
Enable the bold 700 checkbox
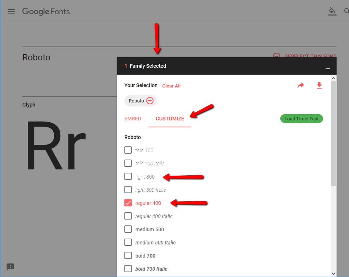tap(128, 255)
